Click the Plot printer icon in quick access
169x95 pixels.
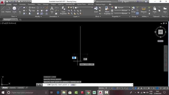point(19,2)
